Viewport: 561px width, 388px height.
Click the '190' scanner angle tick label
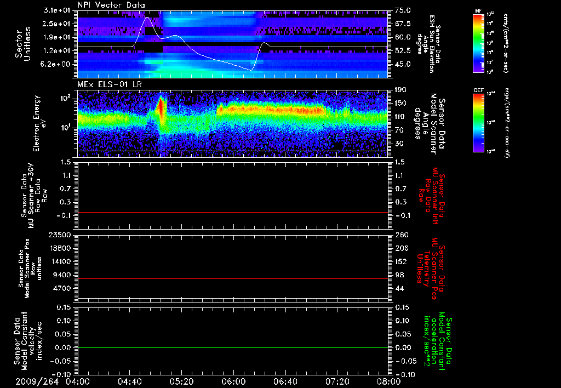click(402, 90)
